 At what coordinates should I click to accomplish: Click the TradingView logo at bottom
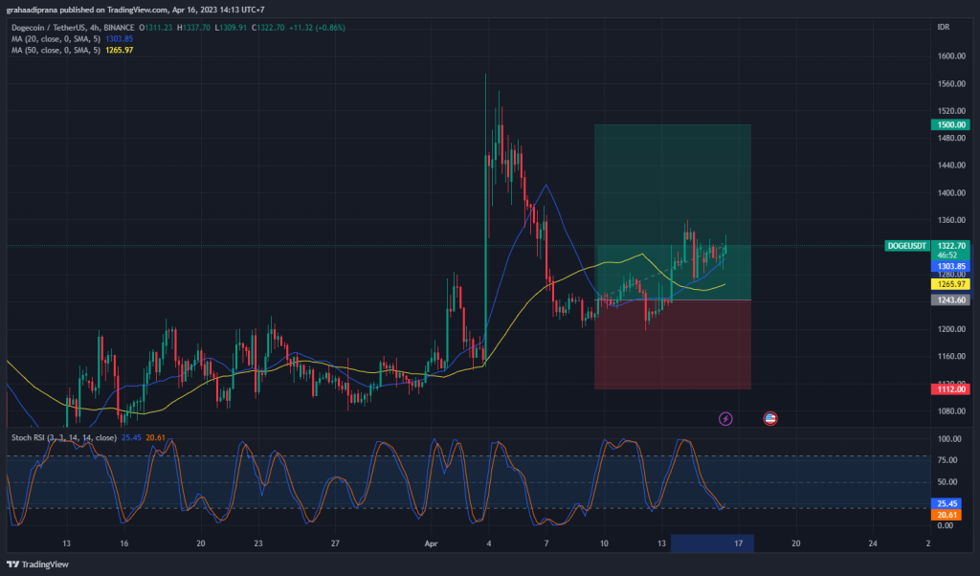[x=37, y=565]
